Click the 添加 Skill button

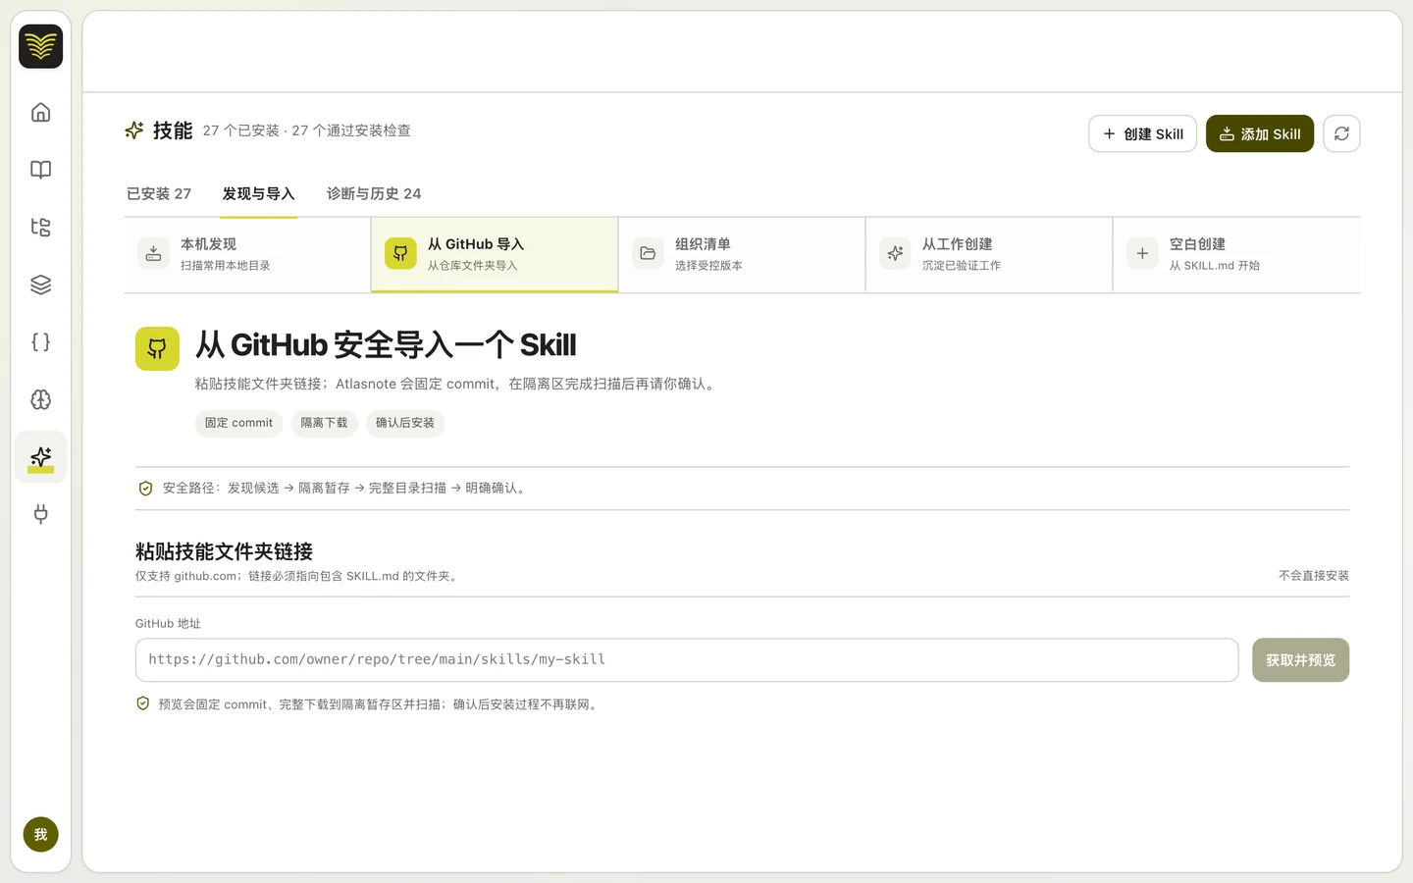(1260, 133)
